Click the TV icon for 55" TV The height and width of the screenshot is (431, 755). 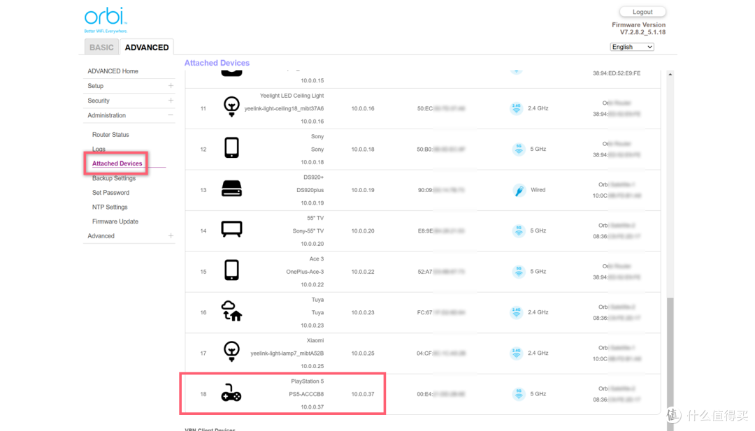[231, 229]
